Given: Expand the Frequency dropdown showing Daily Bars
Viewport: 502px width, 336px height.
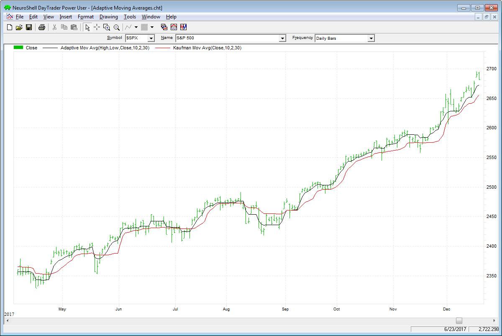Looking at the screenshot, I should 371,38.
